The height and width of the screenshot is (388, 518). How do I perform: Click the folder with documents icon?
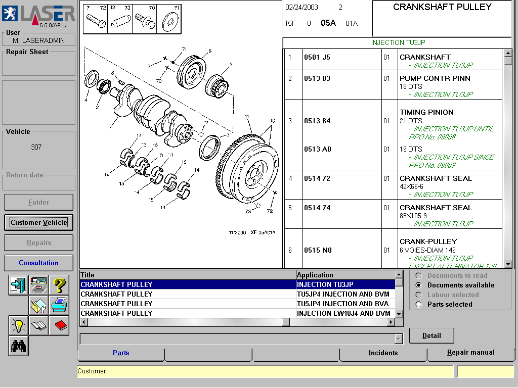(38, 305)
